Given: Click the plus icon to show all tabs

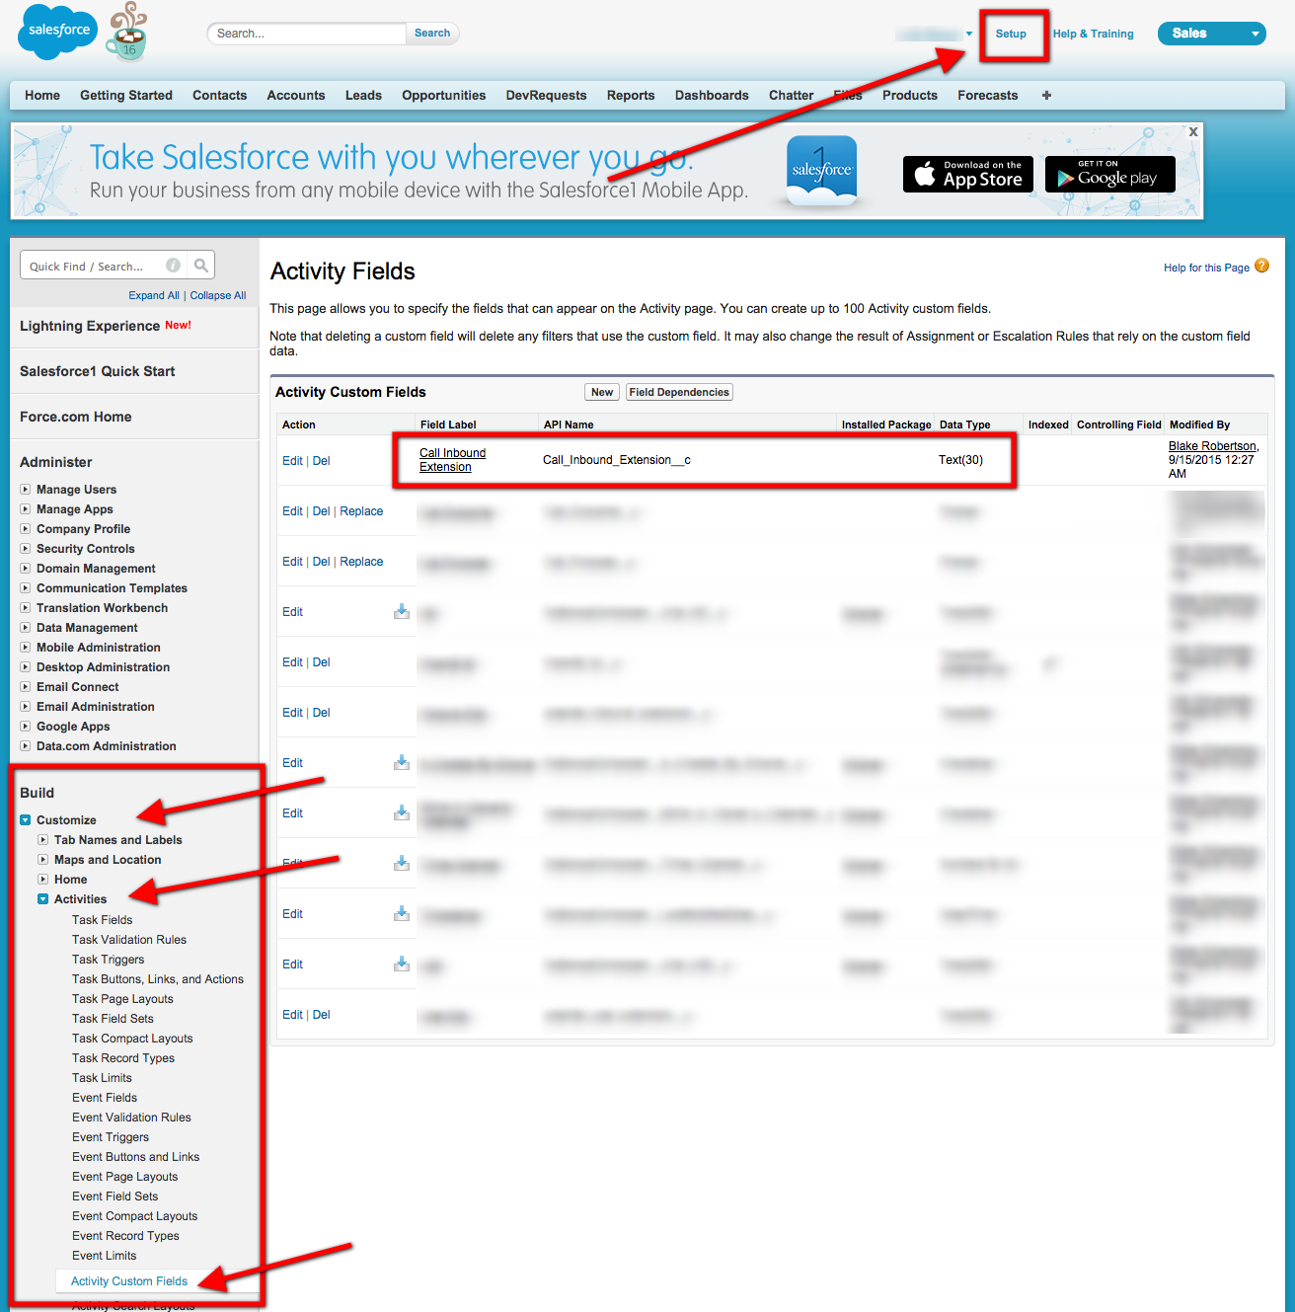Looking at the screenshot, I should tap(1046, 96).
